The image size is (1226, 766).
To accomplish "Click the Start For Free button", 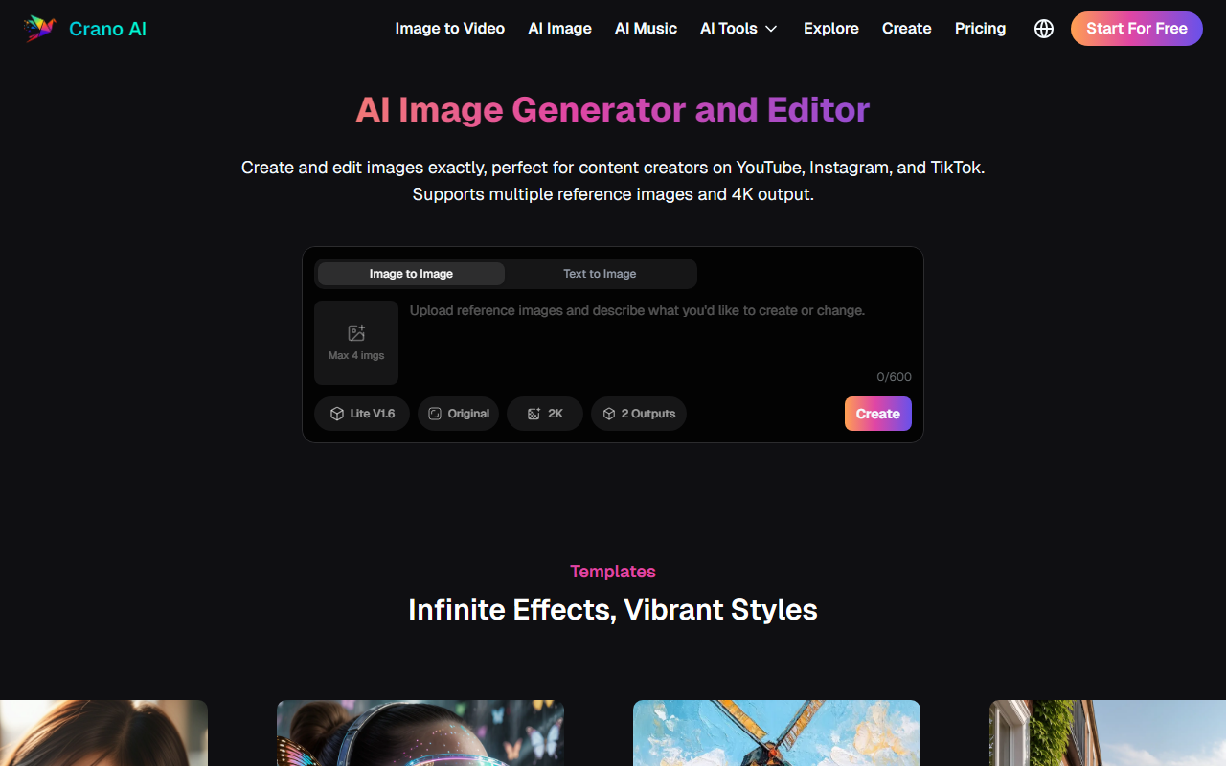I will tap(1137, 29).
